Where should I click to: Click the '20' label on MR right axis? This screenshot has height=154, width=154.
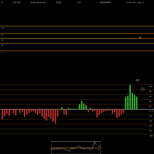click(x=150, y=106)
